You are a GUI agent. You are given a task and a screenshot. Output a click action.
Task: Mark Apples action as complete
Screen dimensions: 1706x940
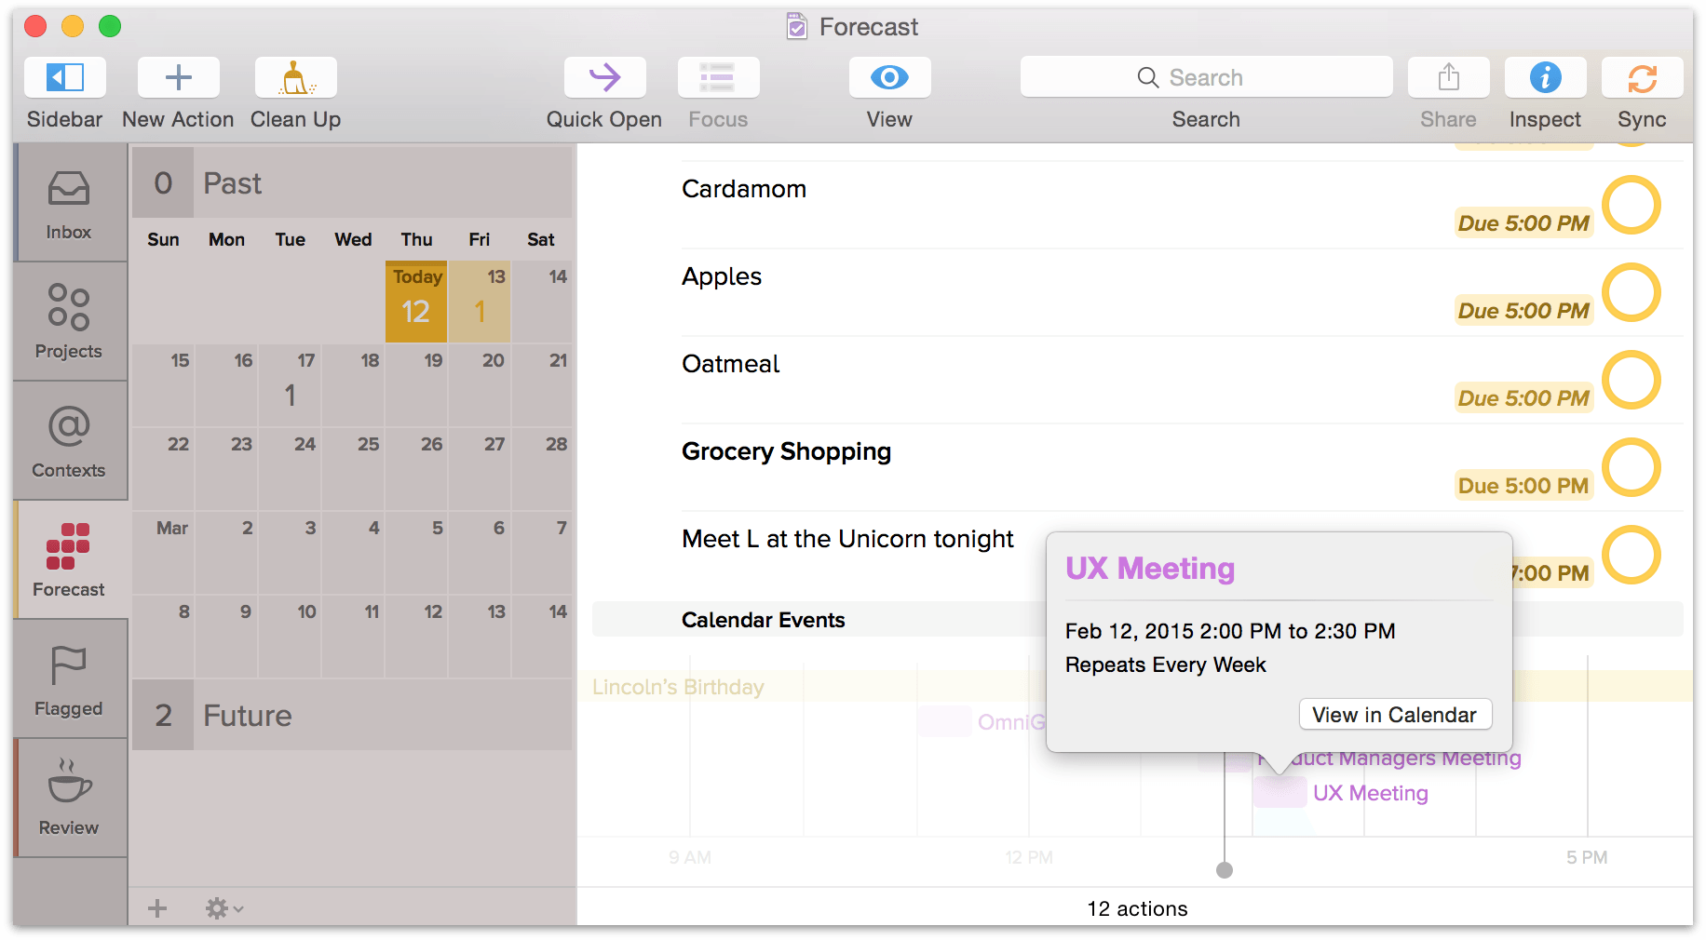pos(1632,292)
